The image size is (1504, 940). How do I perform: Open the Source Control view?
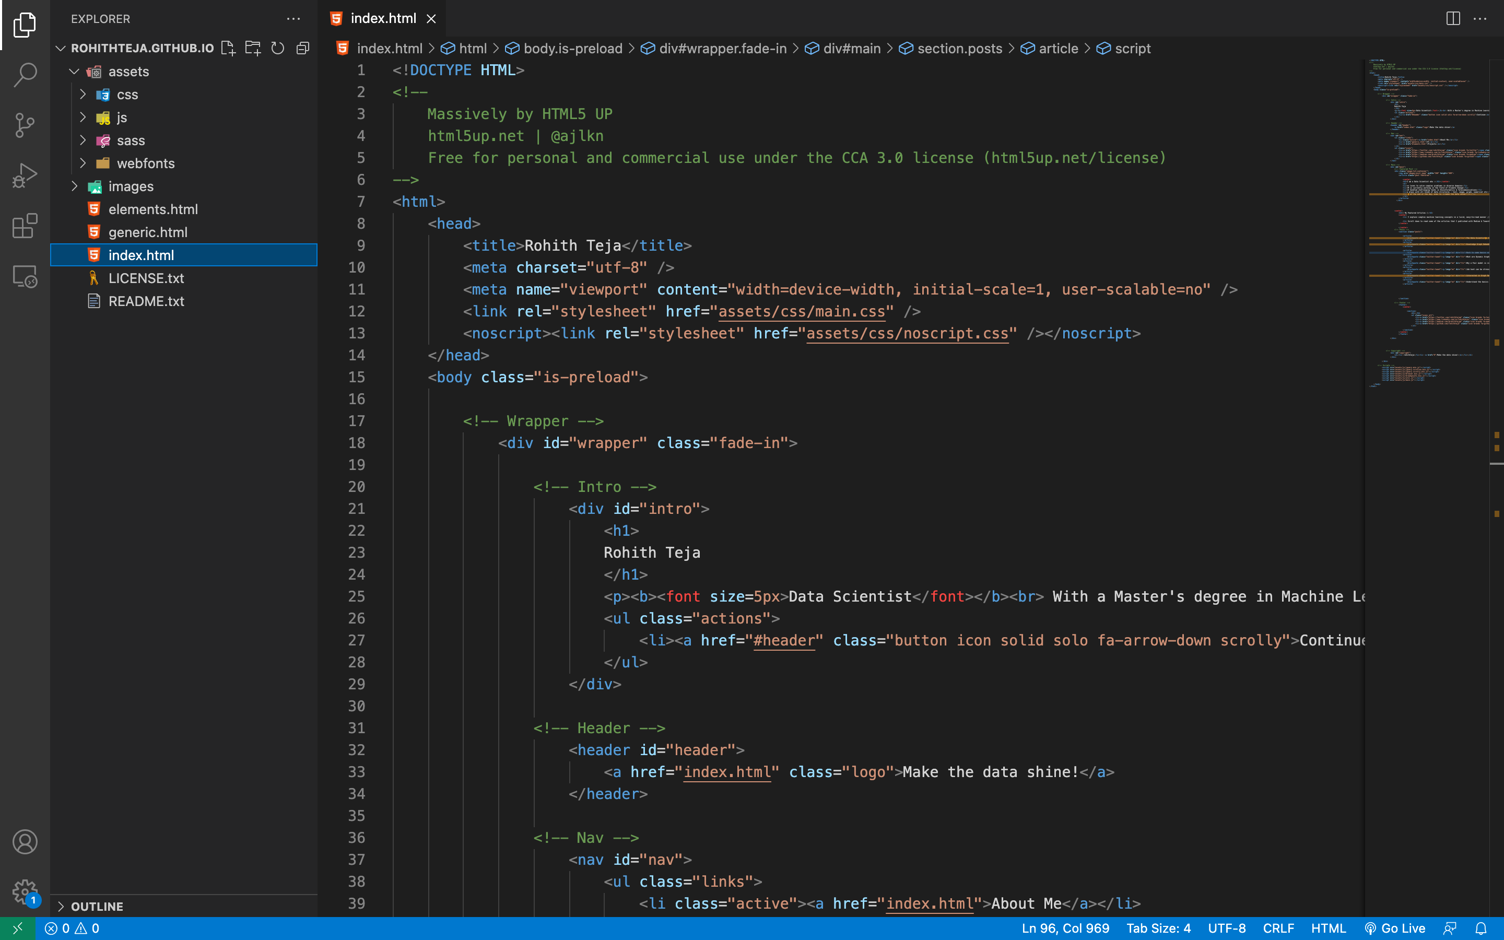25,125
